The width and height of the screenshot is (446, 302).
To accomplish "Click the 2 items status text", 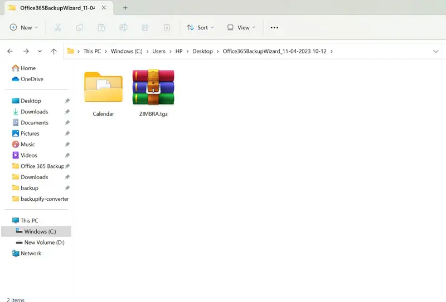I will tap(16, 299).
